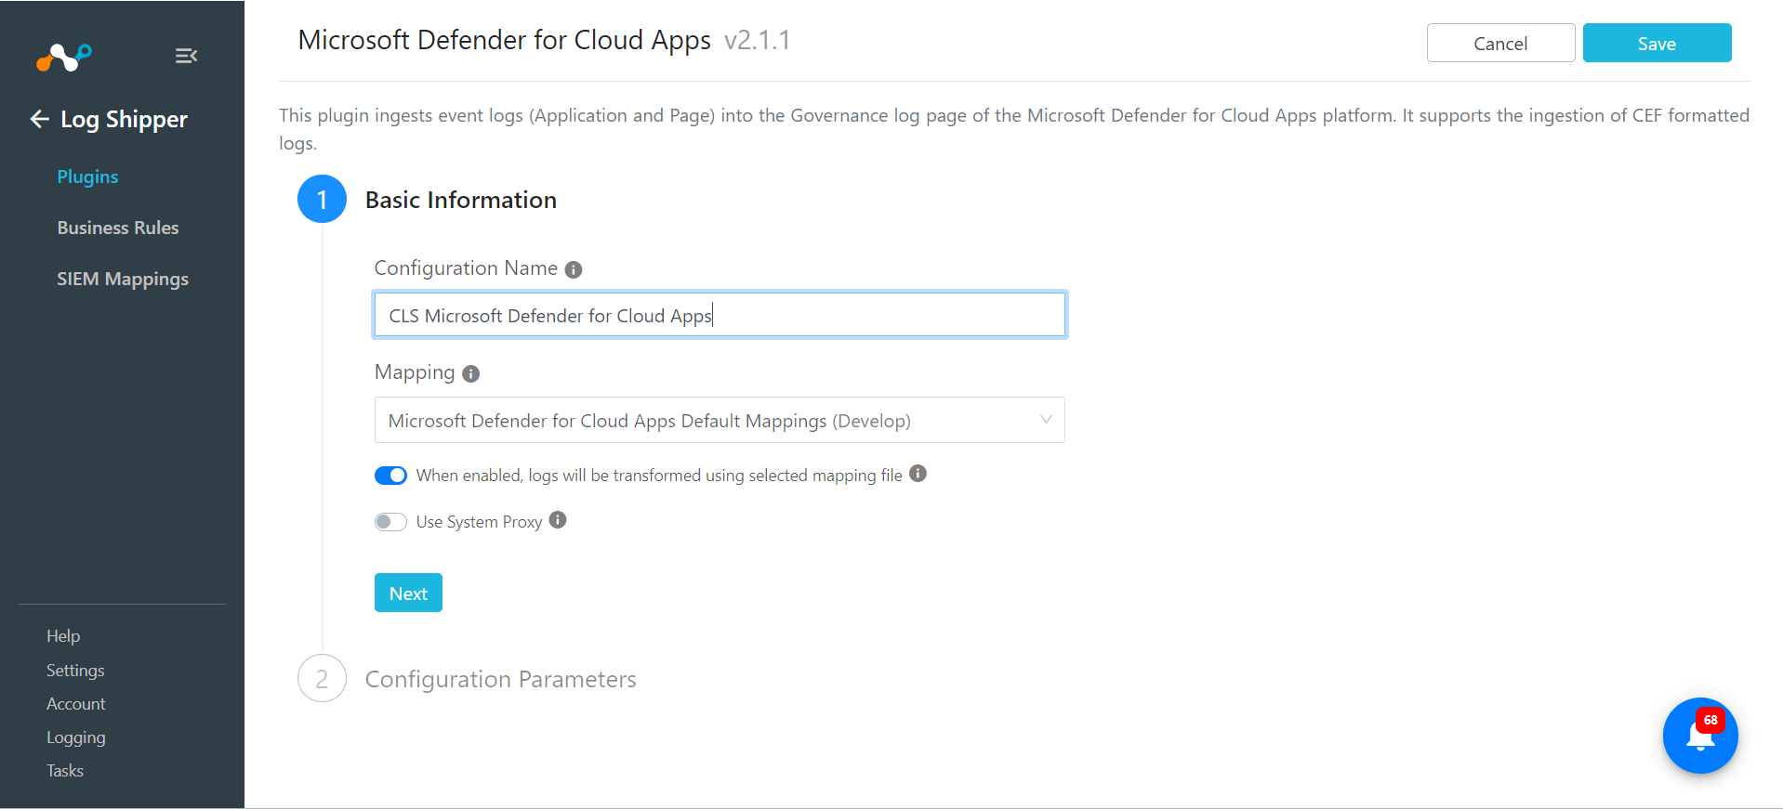
Task: Disable log transformation using mapping file toggle
Action: pos(390,476)
